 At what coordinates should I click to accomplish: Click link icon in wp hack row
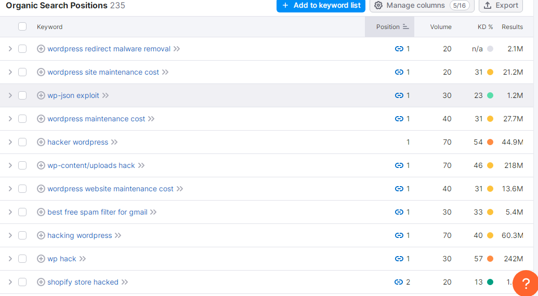399,259
